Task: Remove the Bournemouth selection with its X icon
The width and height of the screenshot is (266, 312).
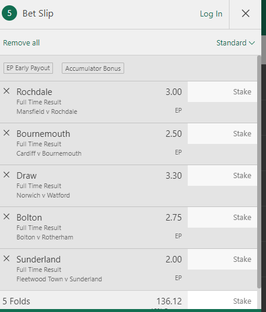Action: pos(6,133)
